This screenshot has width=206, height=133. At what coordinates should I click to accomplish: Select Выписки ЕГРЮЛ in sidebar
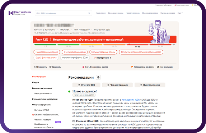tap(42, 110)
